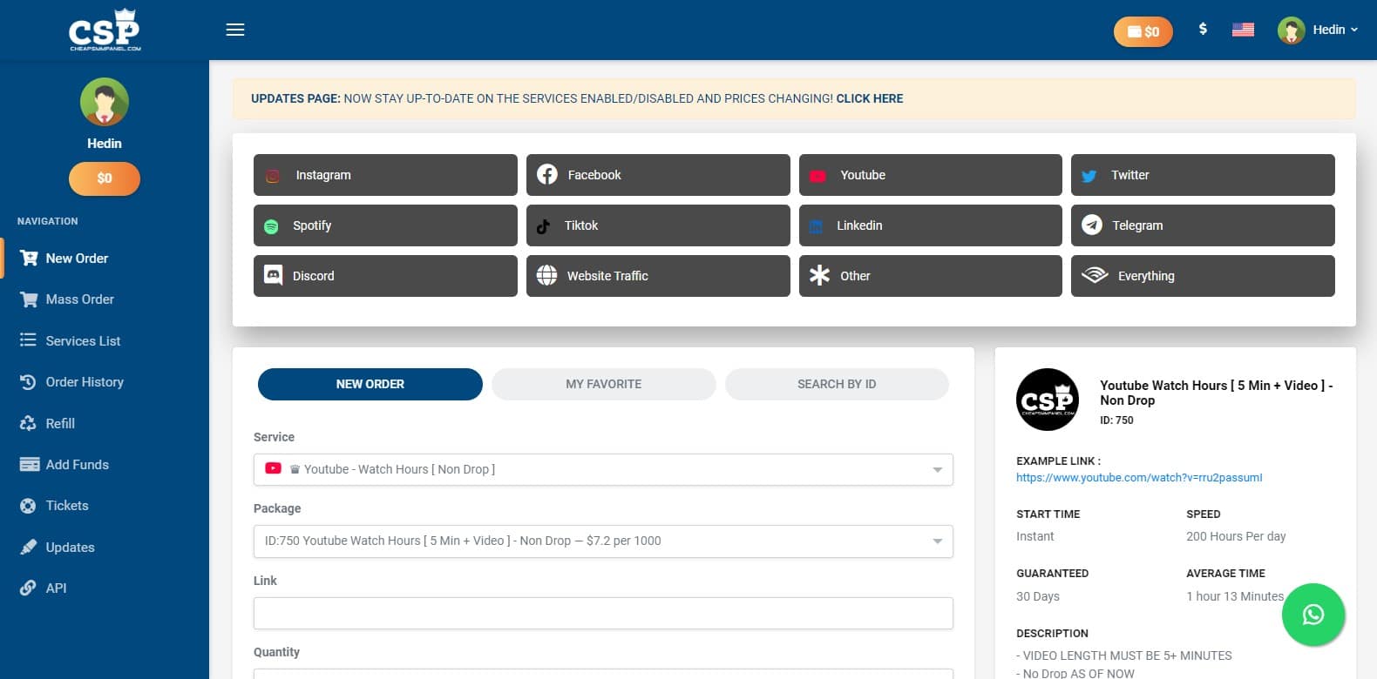1377x679 pixels.
Task: Expand the Package dropdown
Action: [x=602, y=541]
